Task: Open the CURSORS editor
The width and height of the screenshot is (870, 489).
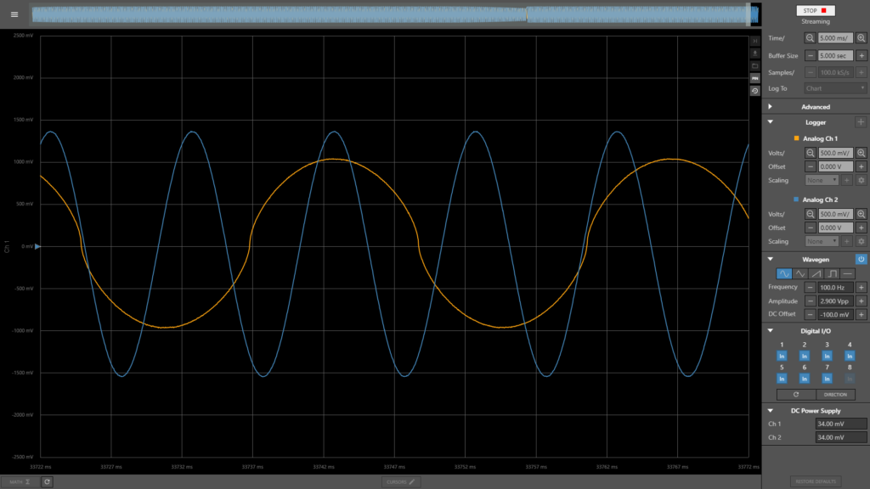Action: [x=401, y=482]
